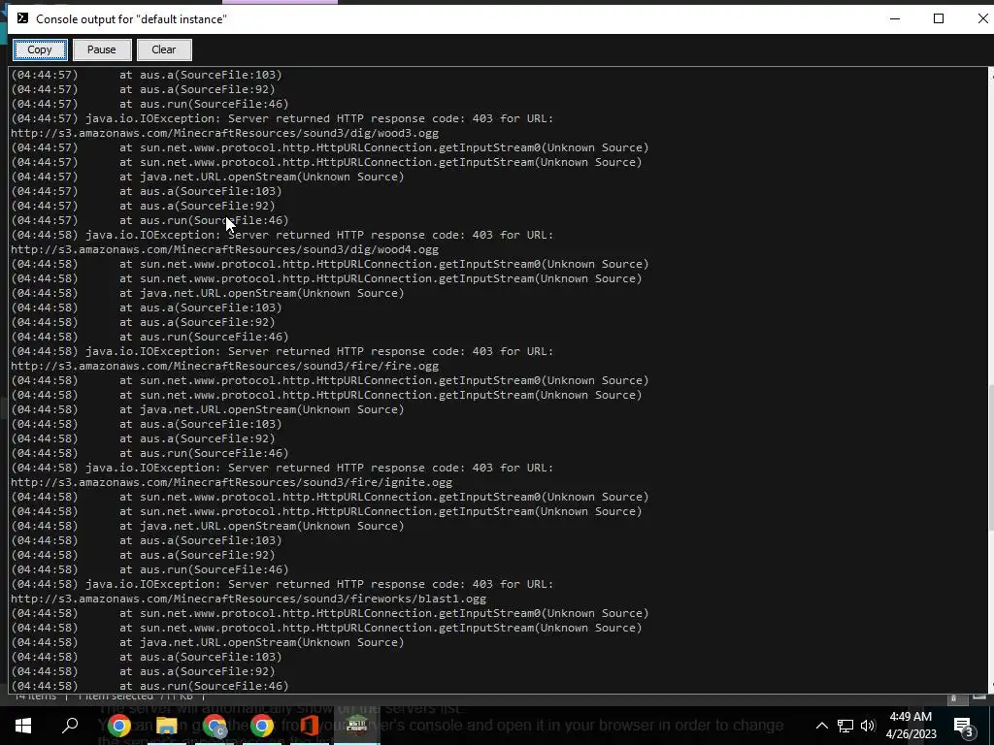Click first 04:44:57 IOException 403 line
The height and width of the screenshot is (745, 994).
(x=282, y=118)
